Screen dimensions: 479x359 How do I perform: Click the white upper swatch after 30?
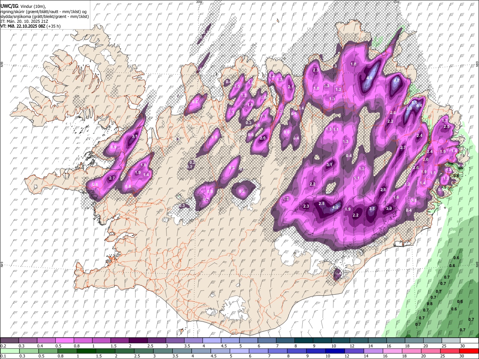pos(469,340)
